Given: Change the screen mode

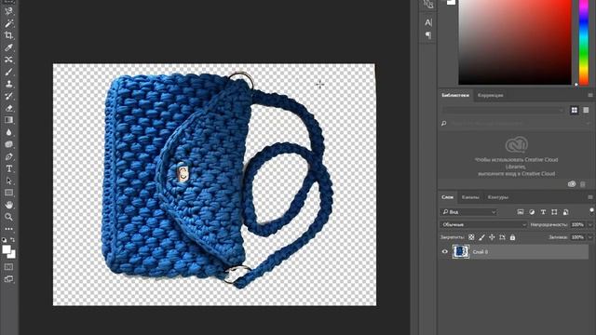Looking at the screenshot, I should (8, 279).
